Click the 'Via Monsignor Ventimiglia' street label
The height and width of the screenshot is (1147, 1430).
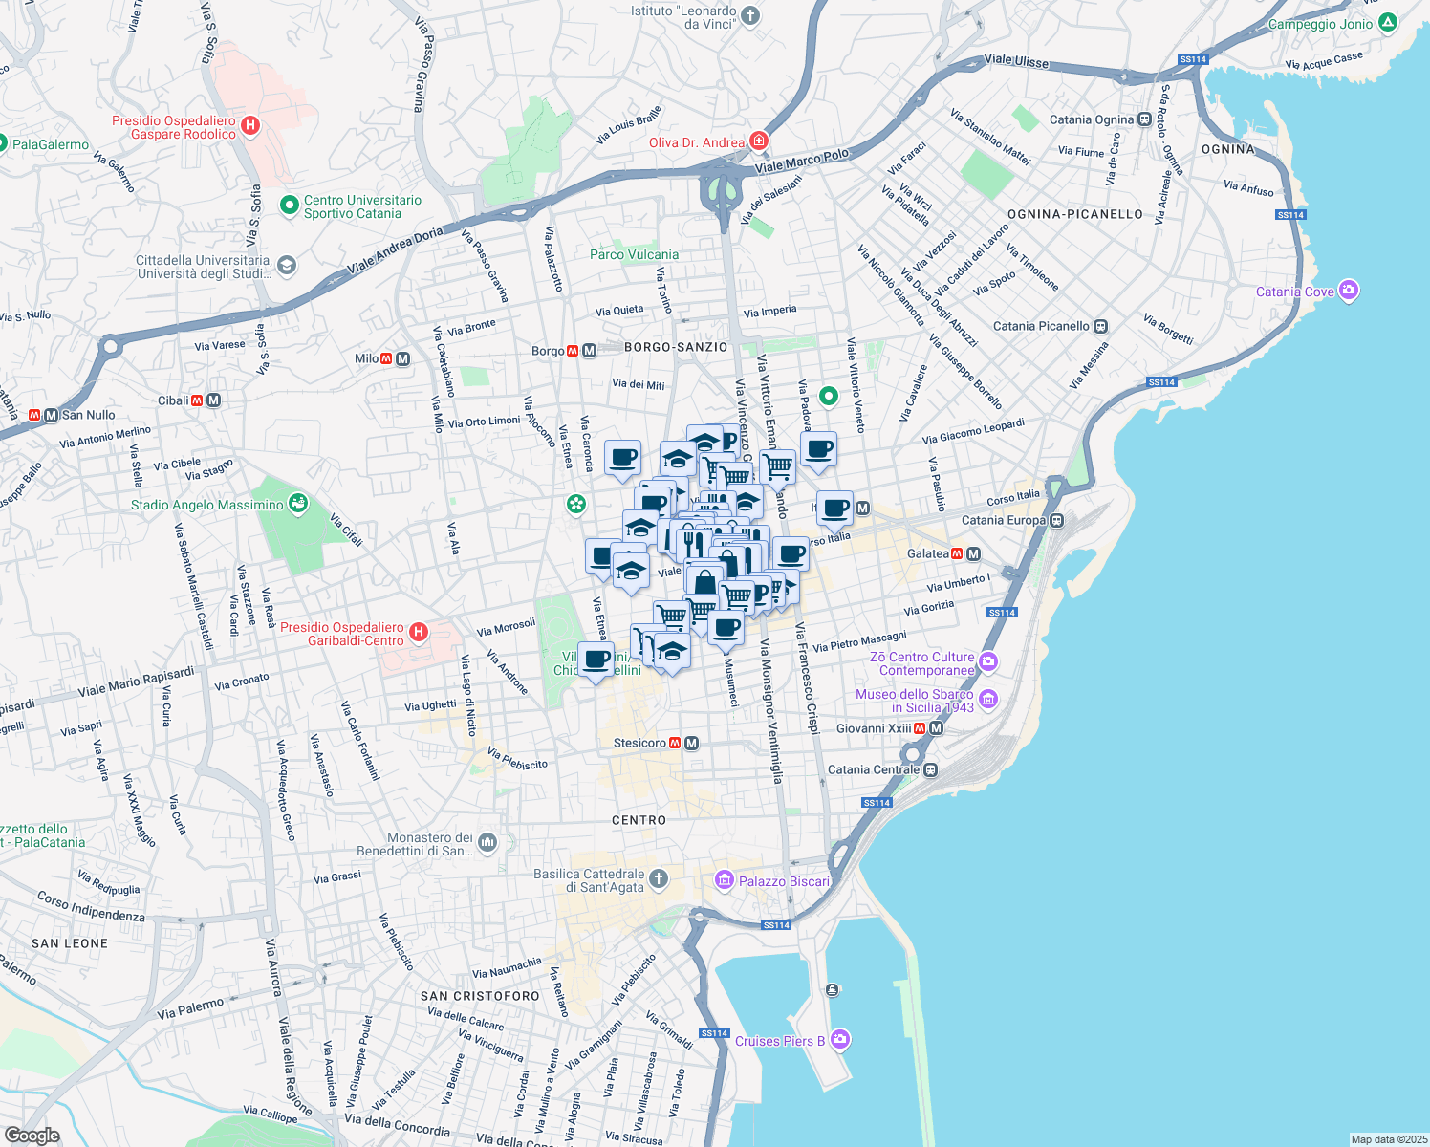(770, 711)
